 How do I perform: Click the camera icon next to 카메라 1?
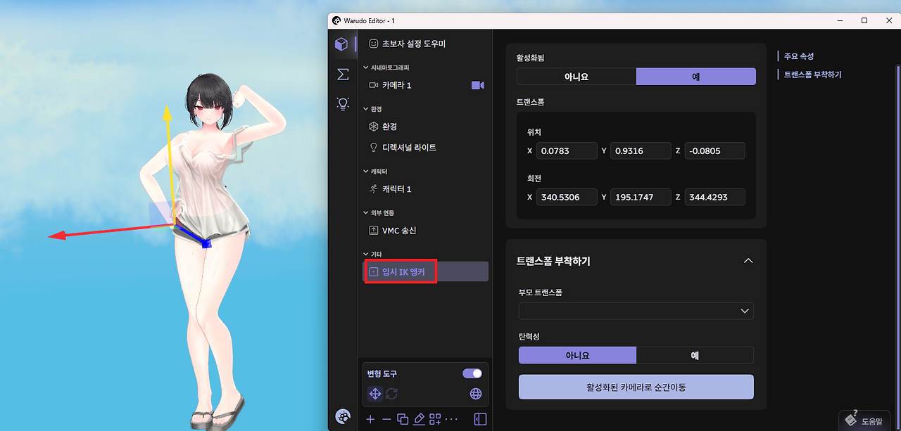point(477,85)
